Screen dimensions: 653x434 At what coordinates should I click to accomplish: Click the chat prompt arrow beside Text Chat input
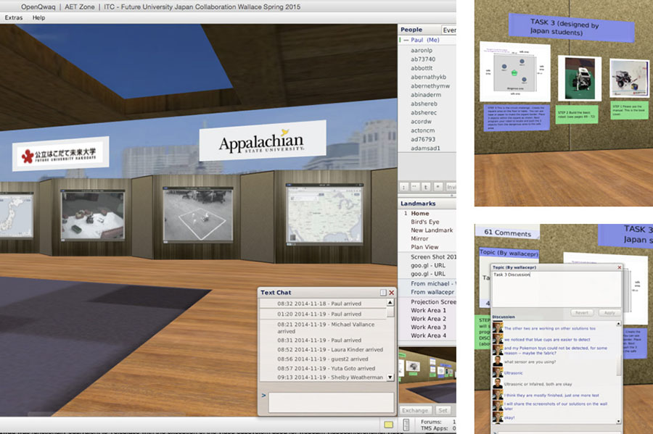(x=263, y=396)
